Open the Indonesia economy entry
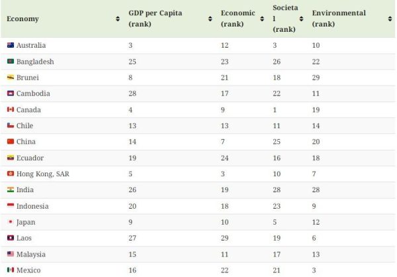Image resolution: width=397 pixels, height=277 pixels. tap(32, 206)
